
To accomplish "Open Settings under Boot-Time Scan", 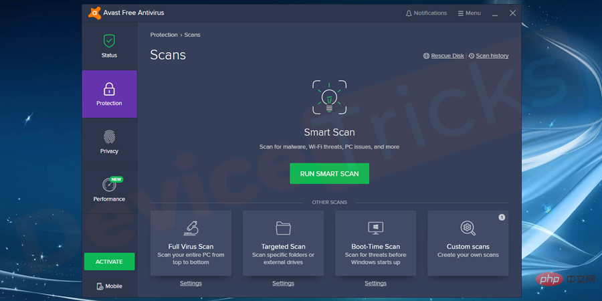I will (375, 284).
